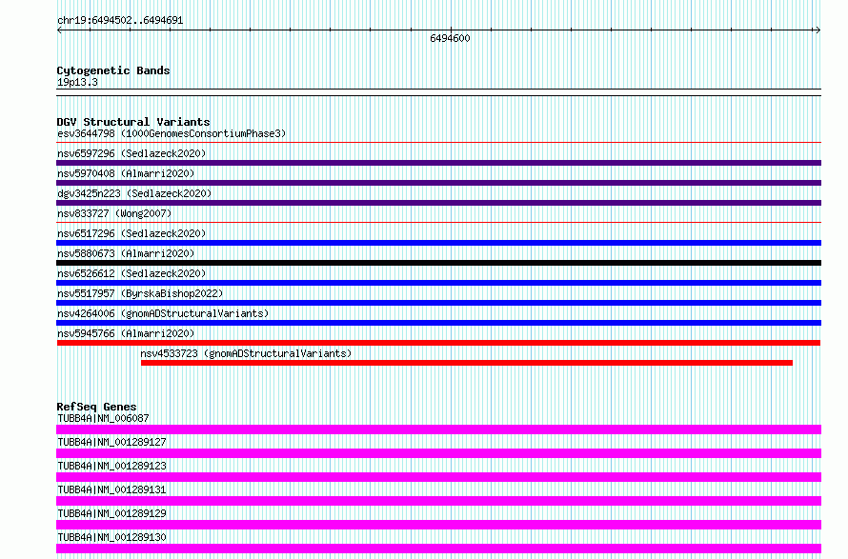Image resolution: width=848 pixels, height=559 pixels.
Task: Open nsv5517957 (ByrskaBishop2022) label
Action: tap(140, 293)
